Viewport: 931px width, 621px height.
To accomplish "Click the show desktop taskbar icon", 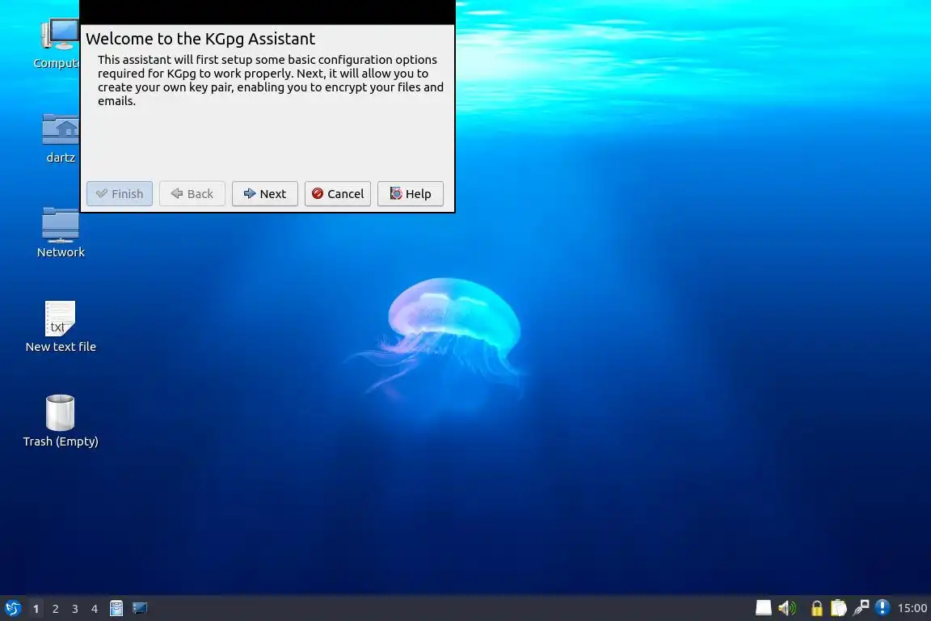I will [140, 609].
